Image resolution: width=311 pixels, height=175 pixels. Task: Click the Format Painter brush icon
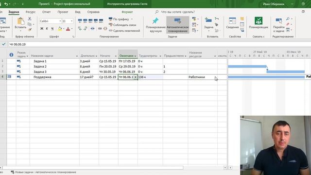30,30
